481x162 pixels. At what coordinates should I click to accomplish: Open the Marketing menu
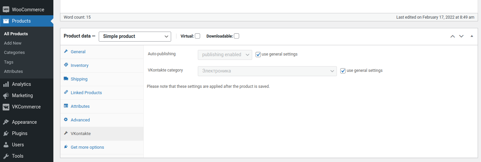tap(27, 95)
